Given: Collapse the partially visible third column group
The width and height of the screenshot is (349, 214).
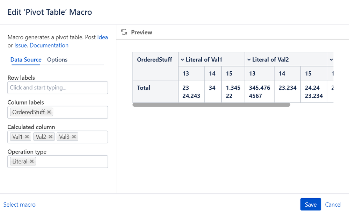Looking at the screenshot, I should (x=331, y=60).
